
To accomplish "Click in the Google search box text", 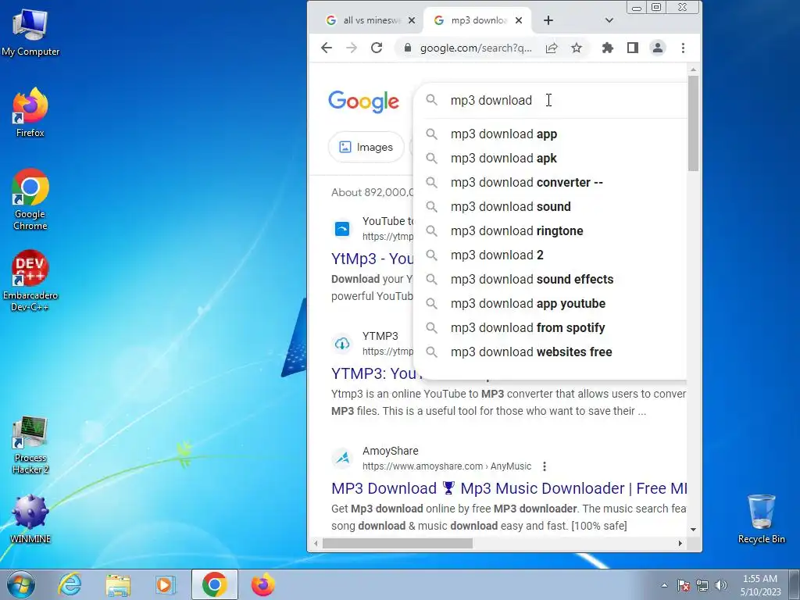I will (491, 101).
